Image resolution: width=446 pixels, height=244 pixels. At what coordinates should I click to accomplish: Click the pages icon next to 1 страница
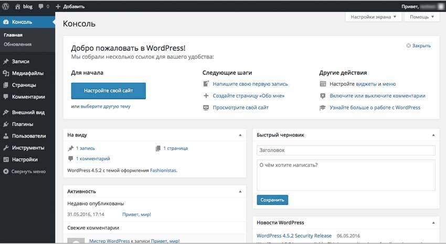(158, 148)
